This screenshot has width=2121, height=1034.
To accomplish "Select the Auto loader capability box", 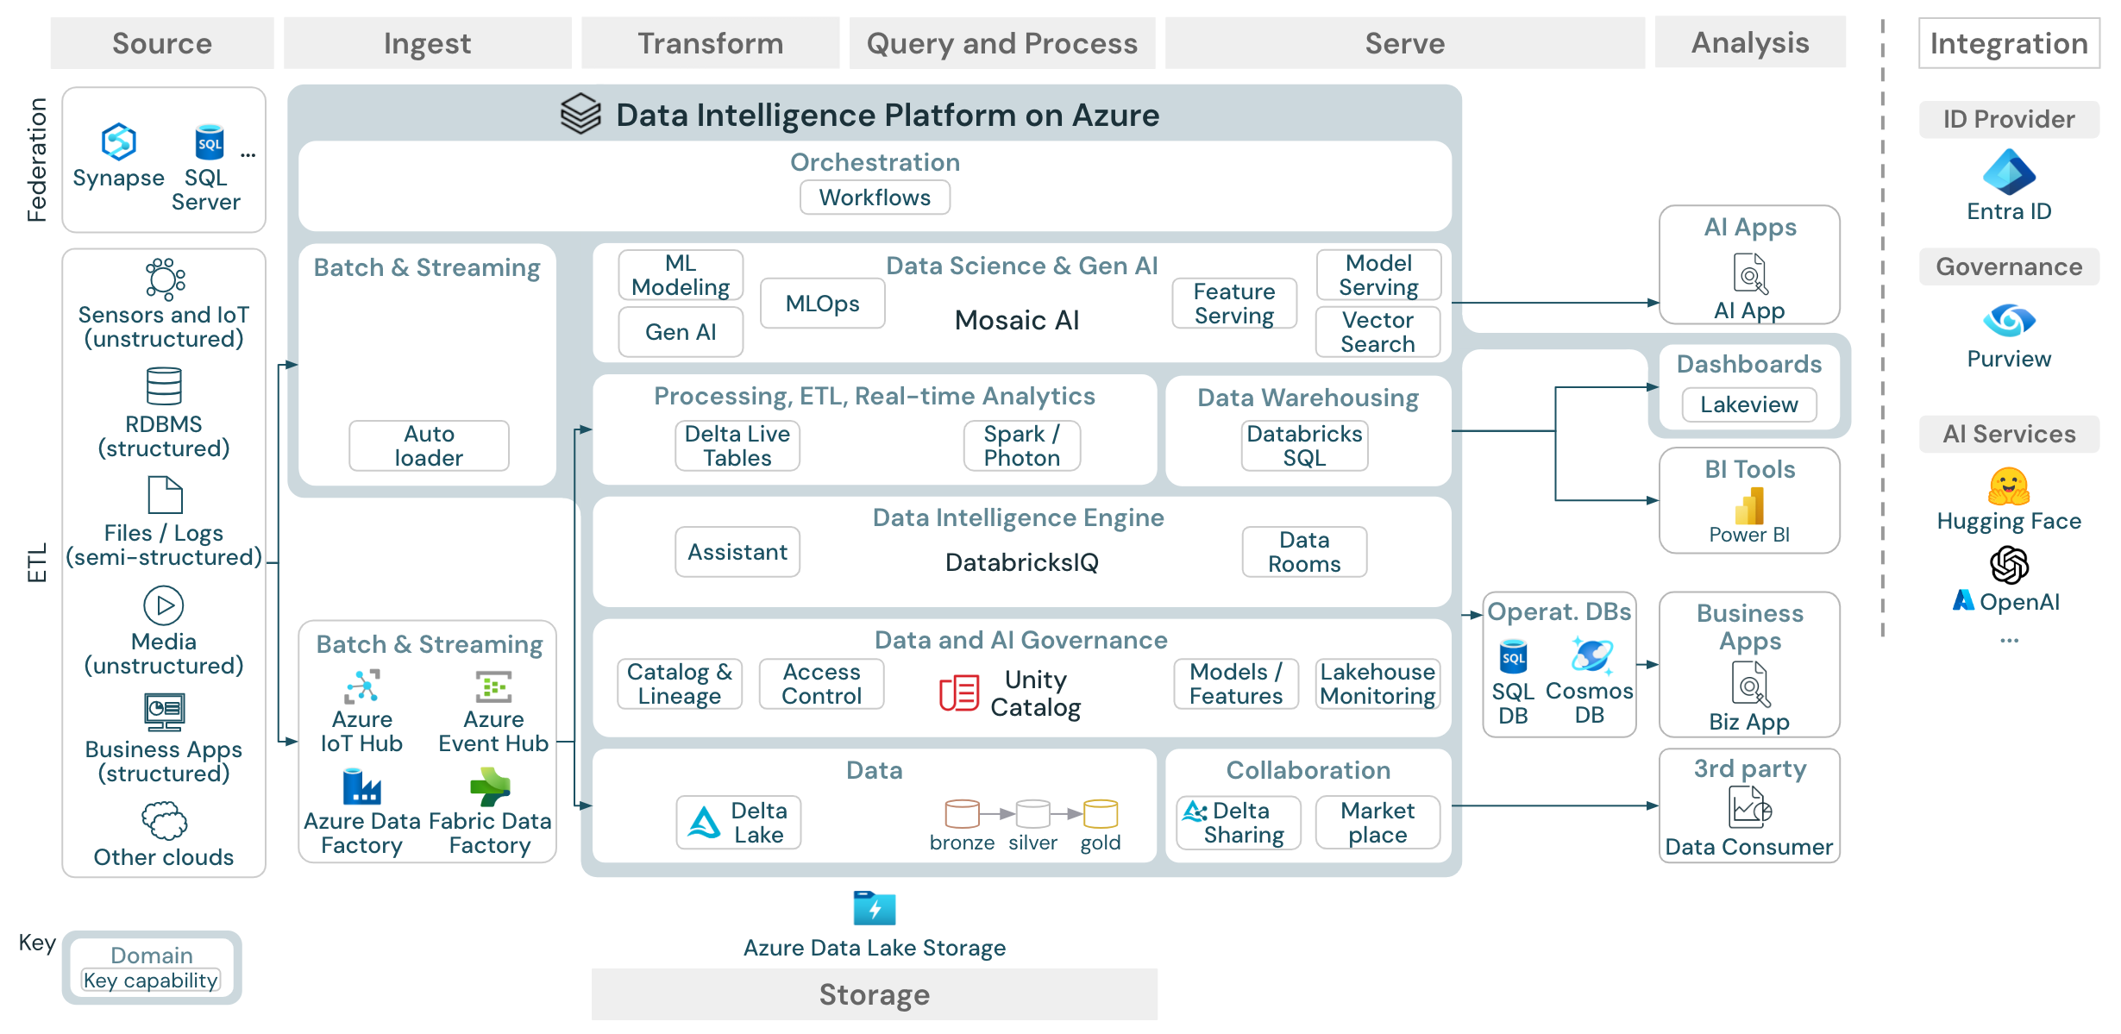I will tap(429, 446).
